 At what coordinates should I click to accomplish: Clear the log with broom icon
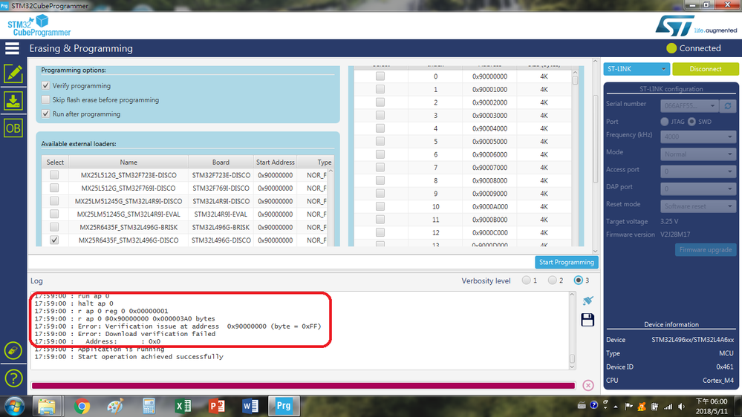pyautogui.click(x=588, y=301)
